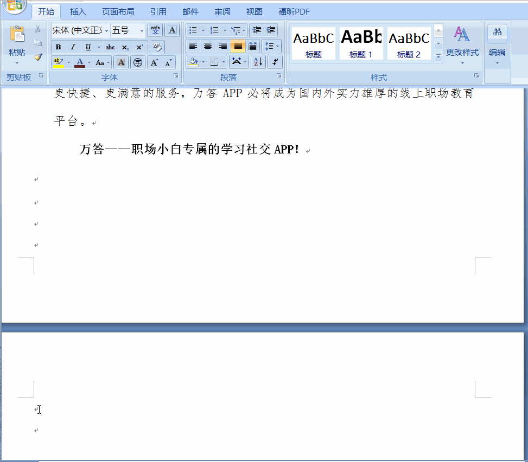The image size is (528, 462).
Task: Click the binoculars Editing icon
Action: pos(498,33)
